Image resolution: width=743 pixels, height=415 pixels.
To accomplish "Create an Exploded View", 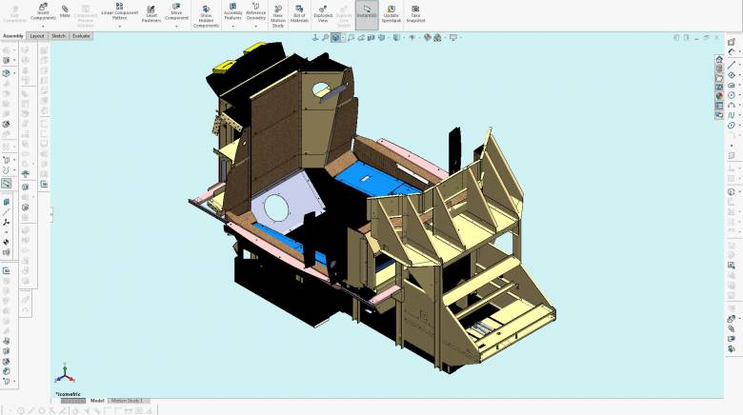I will coord(323,11).
